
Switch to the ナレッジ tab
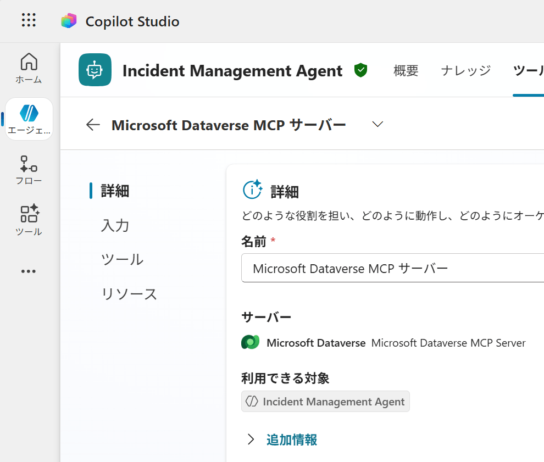[x=465, y=70]
